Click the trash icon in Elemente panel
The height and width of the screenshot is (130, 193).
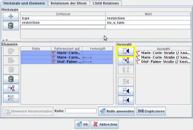pyautogui.click(x=10, y=79)
